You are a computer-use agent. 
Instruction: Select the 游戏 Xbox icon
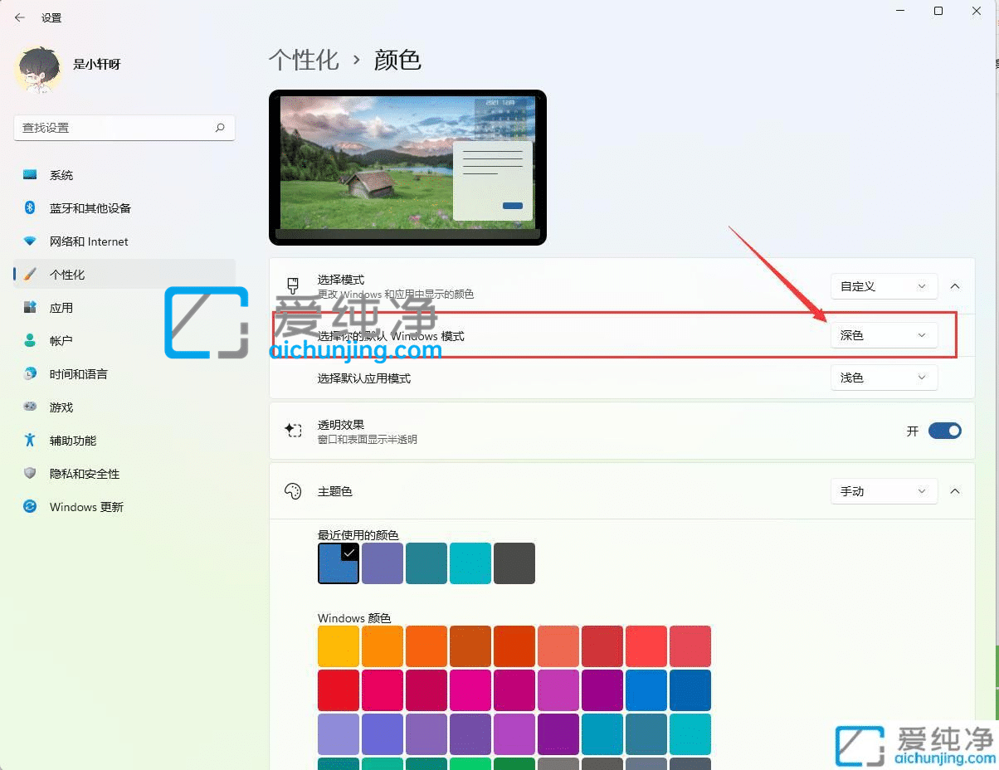[x=30, y=407]
